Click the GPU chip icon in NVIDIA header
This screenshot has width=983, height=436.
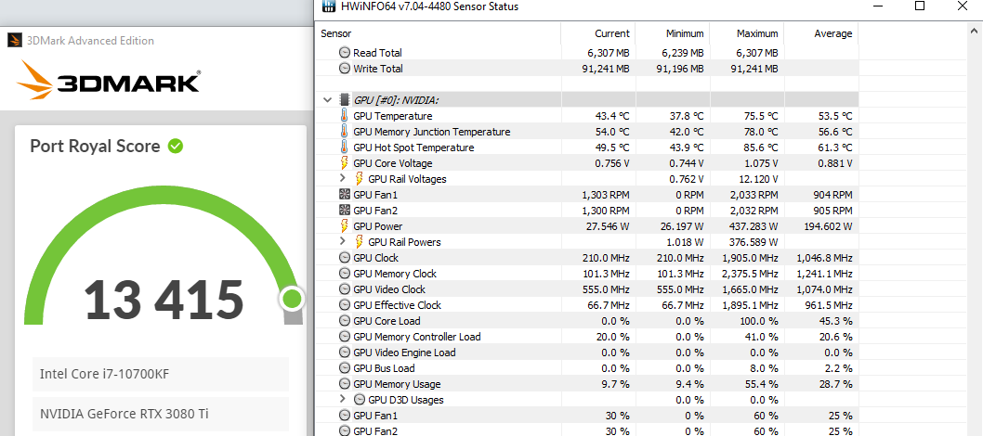(x=344, y=99)
